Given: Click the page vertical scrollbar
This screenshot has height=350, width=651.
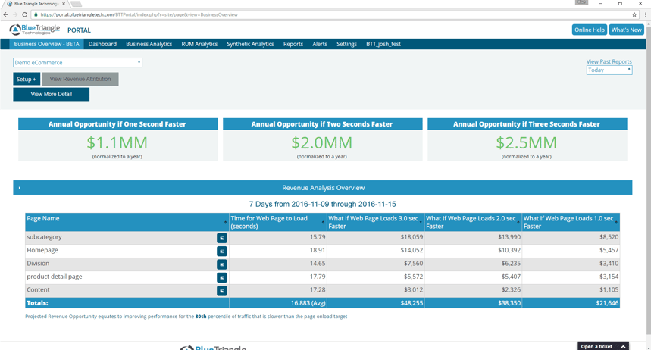Looking at the screenshot, I should (x=648, y=179).
